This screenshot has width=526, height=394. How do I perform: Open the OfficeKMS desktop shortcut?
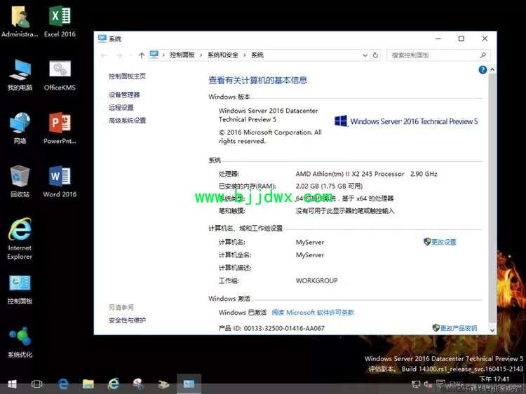click(60, 74)
